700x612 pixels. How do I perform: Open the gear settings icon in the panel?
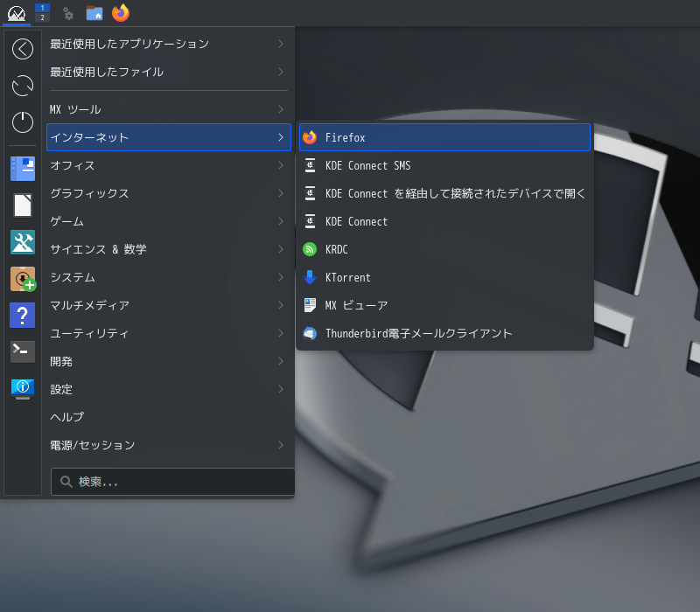(68, 13)
